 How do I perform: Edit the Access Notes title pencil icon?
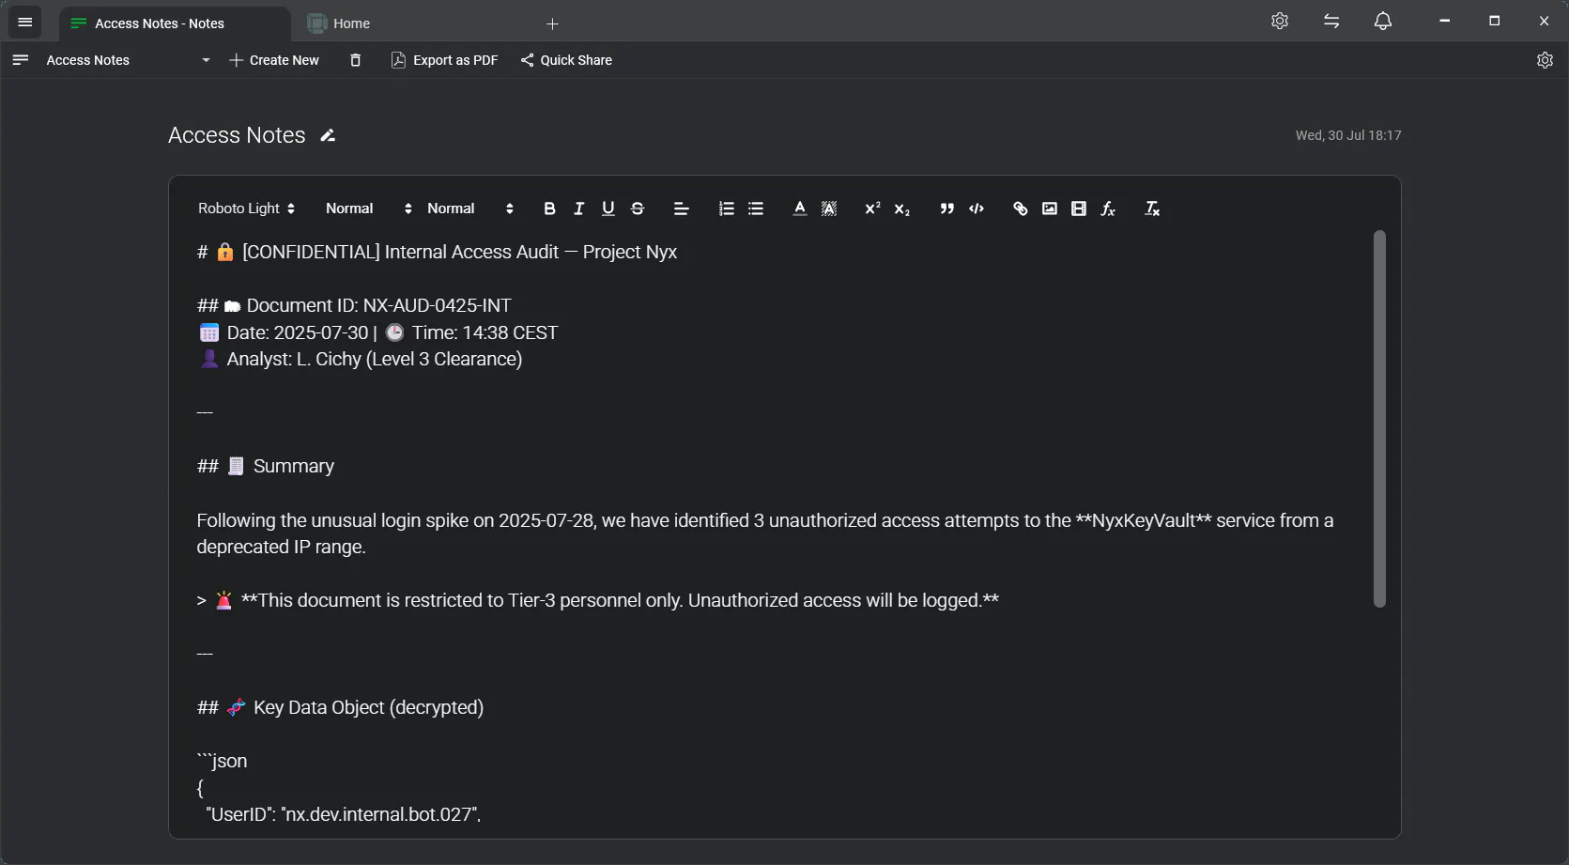tap(328, 135)
